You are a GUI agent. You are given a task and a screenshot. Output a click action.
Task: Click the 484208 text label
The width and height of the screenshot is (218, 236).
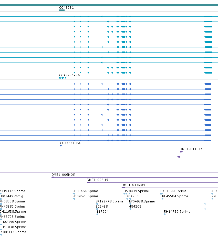135,206
